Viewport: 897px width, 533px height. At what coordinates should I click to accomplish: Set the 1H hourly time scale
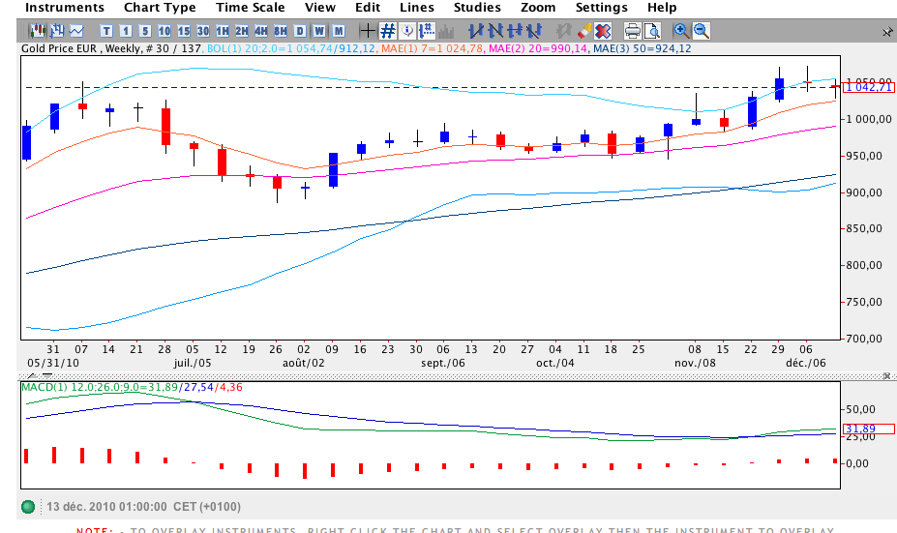pos(223,31)
